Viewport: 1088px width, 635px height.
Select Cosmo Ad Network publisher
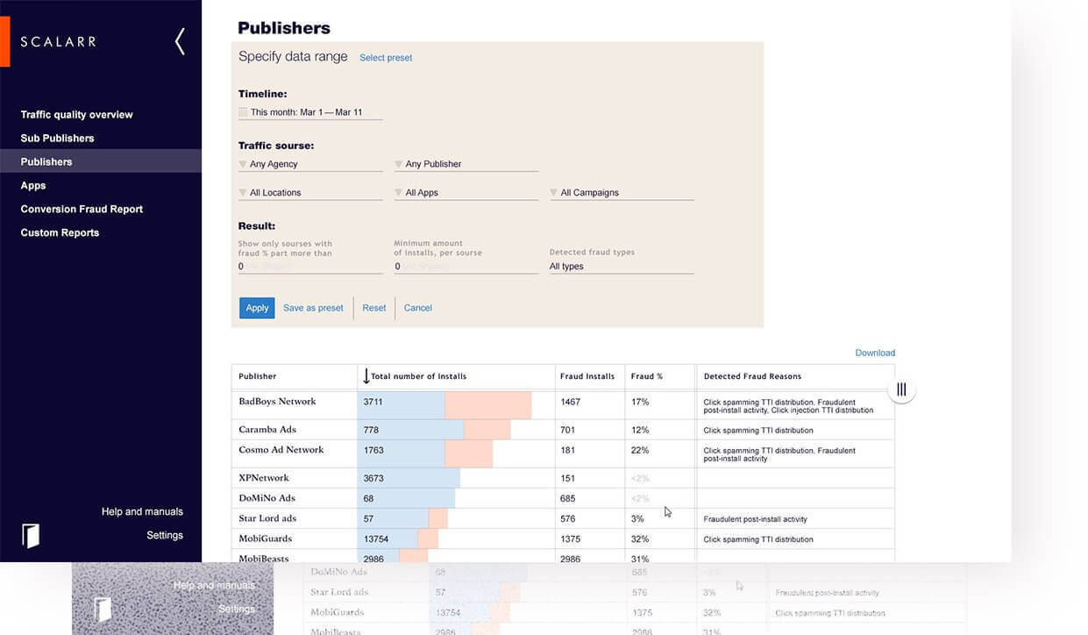(281, 450)
